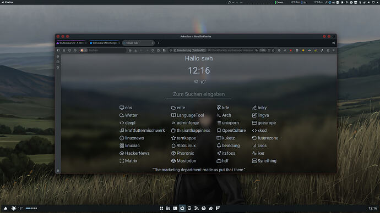Viewport: 380px width, 213px height.
Task: Click the shield icon in bottom panel
Action: (189, 208)
